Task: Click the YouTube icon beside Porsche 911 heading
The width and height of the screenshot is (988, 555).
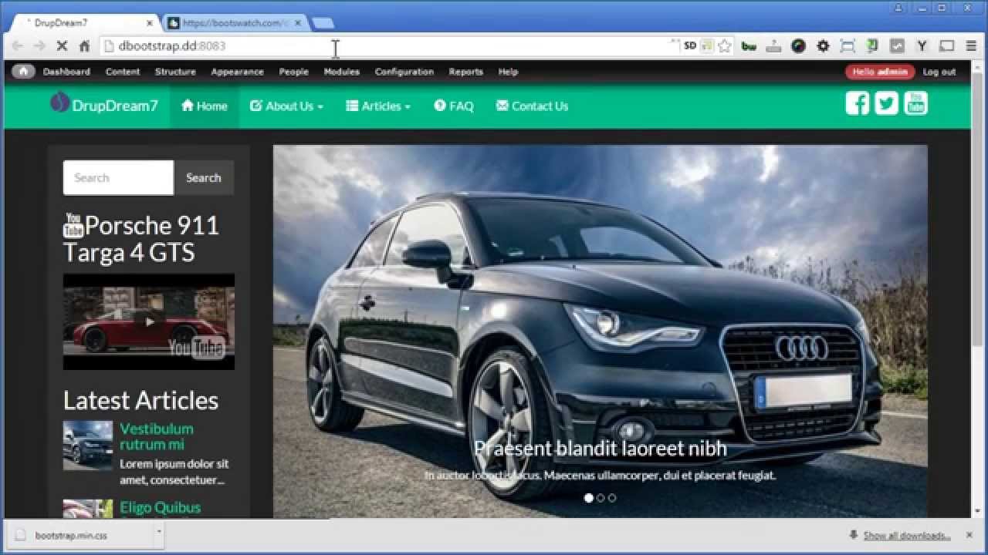Action: [x=73, y=225]
